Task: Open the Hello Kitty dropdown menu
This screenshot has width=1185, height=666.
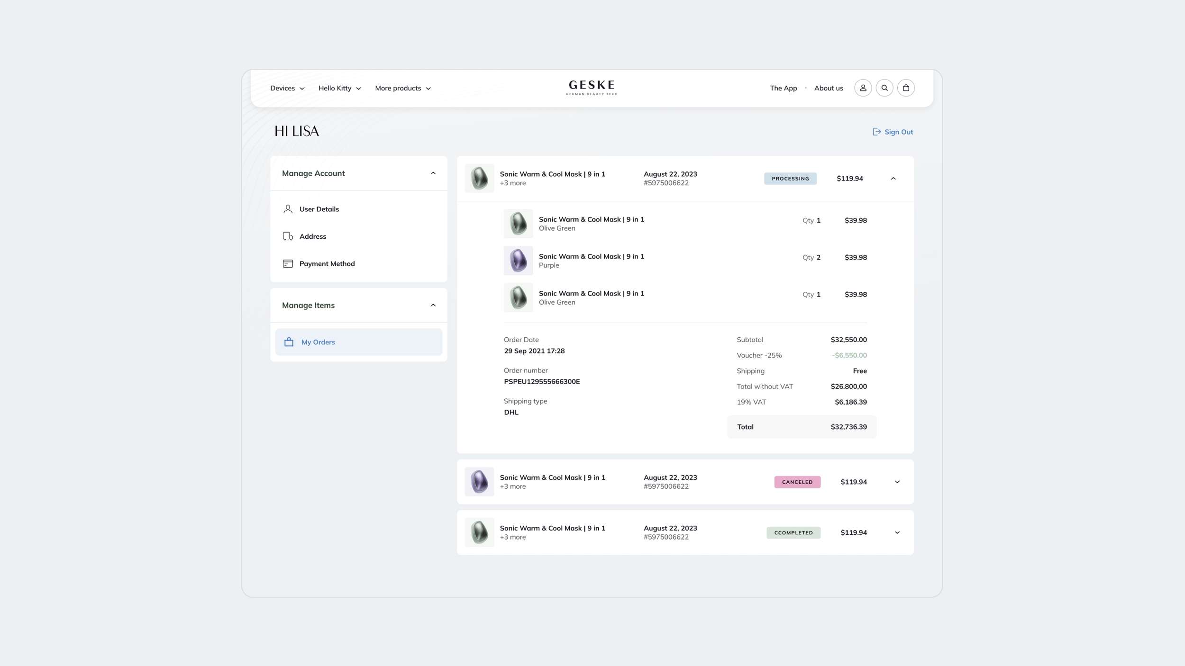Action: click(340, 88)
